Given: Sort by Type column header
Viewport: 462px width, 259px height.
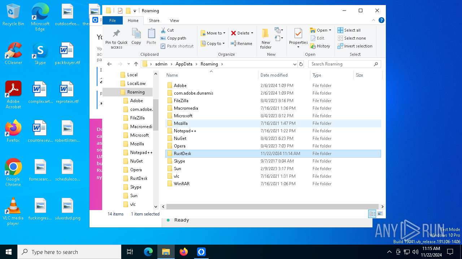Looking at the screenshot, I should pos(332,75).
